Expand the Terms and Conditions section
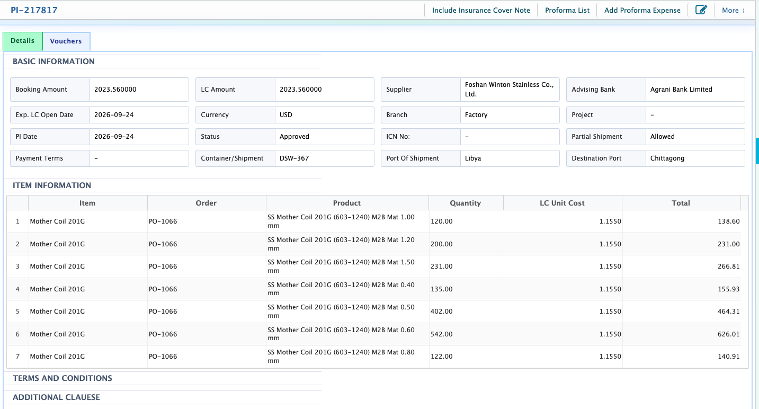This screenshot has height=409, width=759. pyautogui.click(x=62, y=378)
